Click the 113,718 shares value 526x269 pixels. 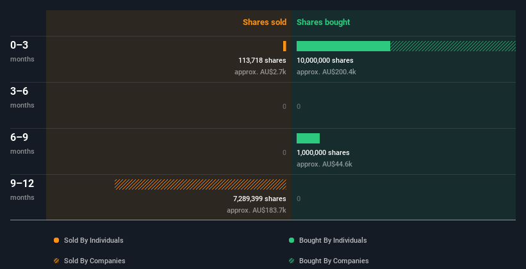262,60
